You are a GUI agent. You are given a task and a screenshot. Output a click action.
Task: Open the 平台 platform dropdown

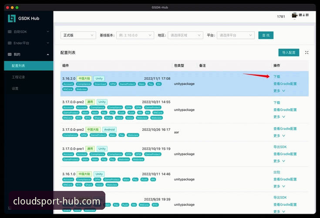236,35
